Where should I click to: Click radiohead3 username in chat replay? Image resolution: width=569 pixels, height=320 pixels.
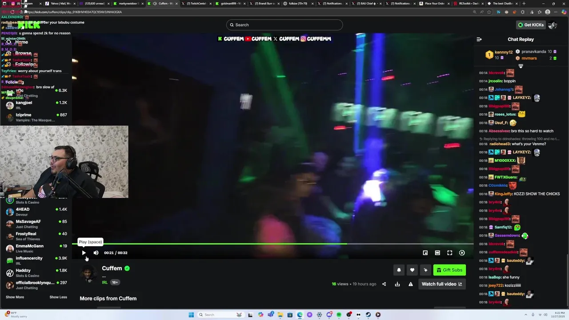point(500,144)
